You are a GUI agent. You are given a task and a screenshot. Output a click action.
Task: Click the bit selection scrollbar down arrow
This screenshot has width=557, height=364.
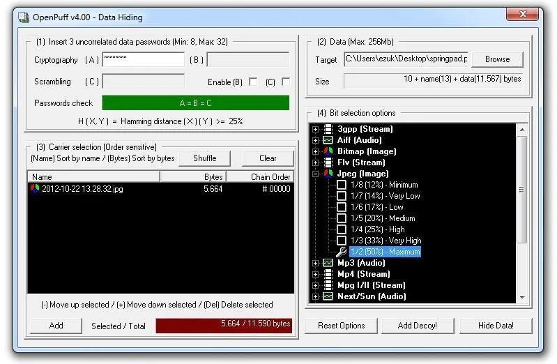[x=522, y=297]
